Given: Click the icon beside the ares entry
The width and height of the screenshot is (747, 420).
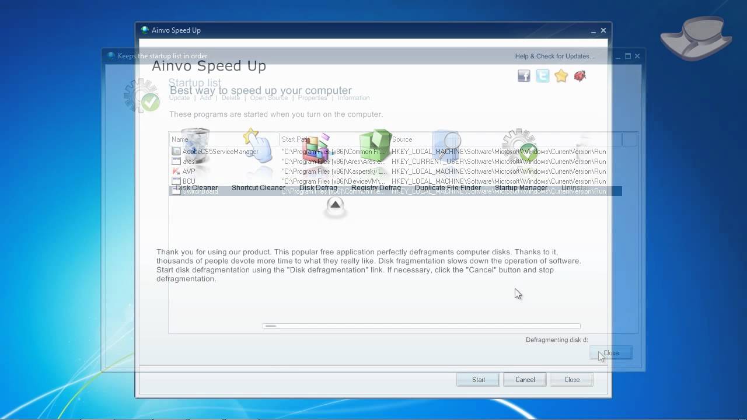Looking at the screenshot, I should [x=176, y=162].
